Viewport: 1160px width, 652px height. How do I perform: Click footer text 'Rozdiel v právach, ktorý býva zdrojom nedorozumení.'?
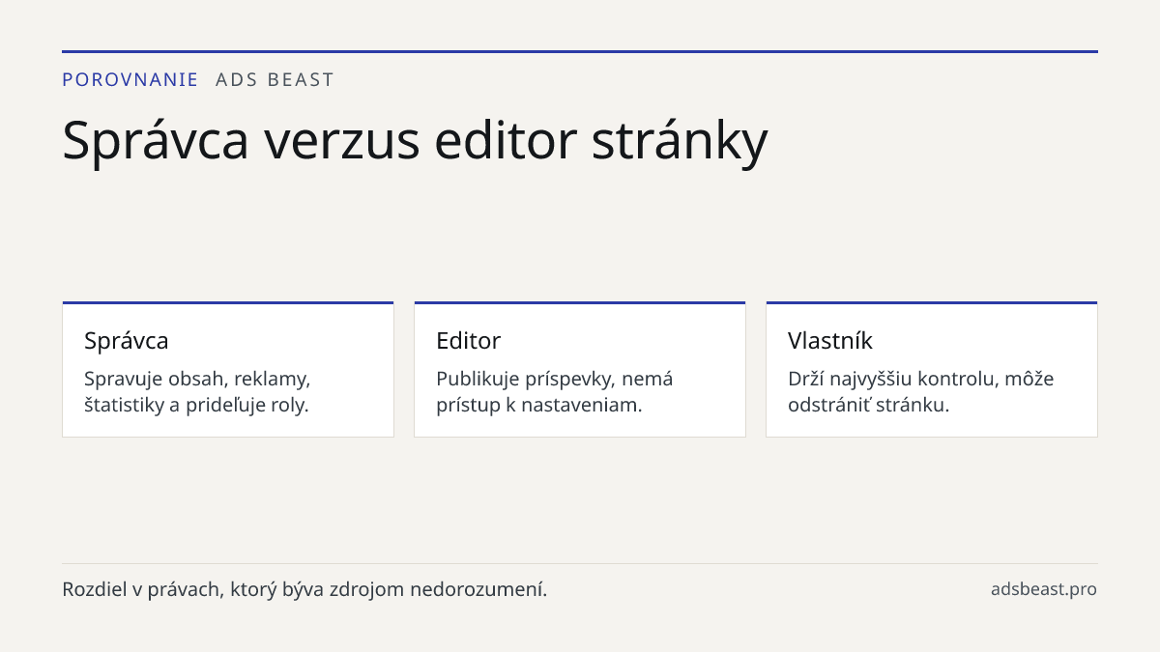tap(304, 589)
